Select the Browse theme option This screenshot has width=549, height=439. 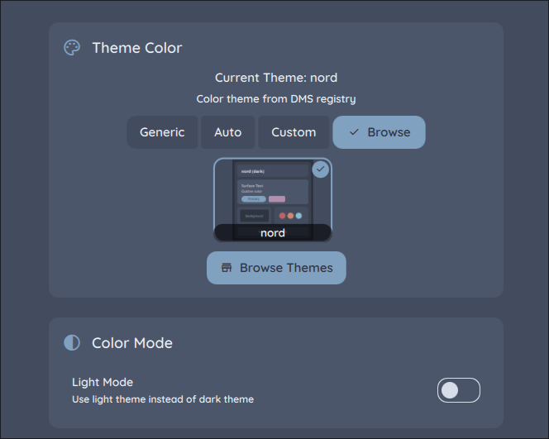click(379, 132)
